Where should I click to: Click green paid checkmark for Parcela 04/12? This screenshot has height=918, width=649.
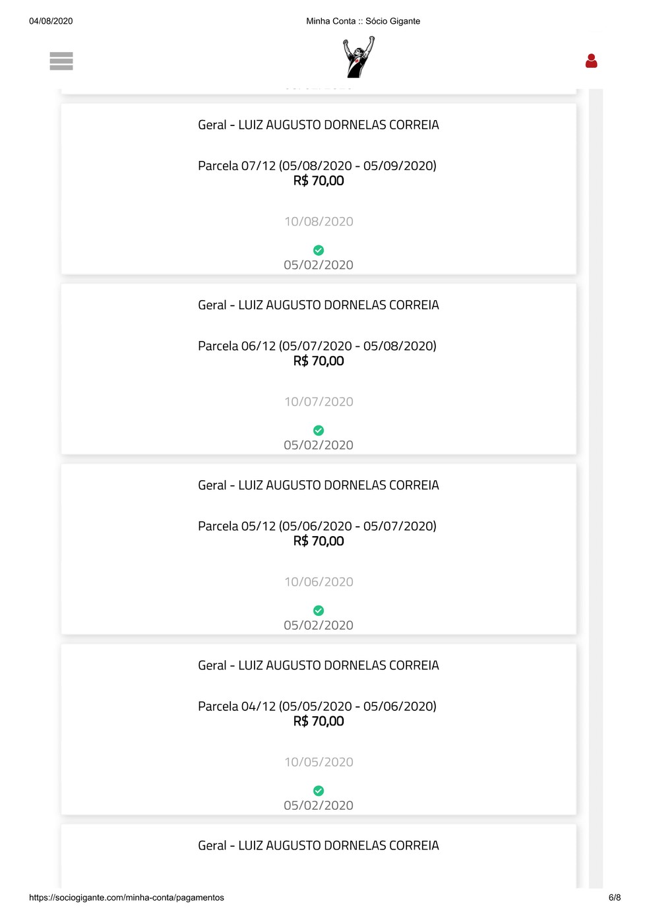click(319, 790)
